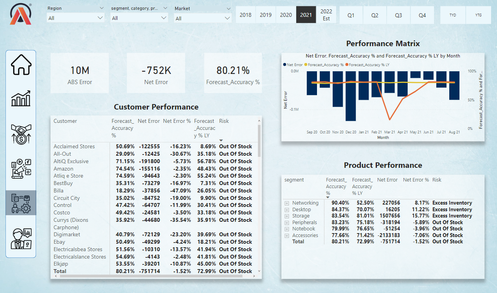This screenshot has height=293, width=497.
Task: Open the executive analyst page icon
Action: (20, 238)
